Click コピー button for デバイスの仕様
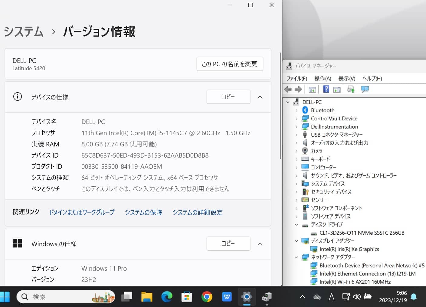Image resolution: width=426 pixels, height=307 pixels. (x=228, y=97)
